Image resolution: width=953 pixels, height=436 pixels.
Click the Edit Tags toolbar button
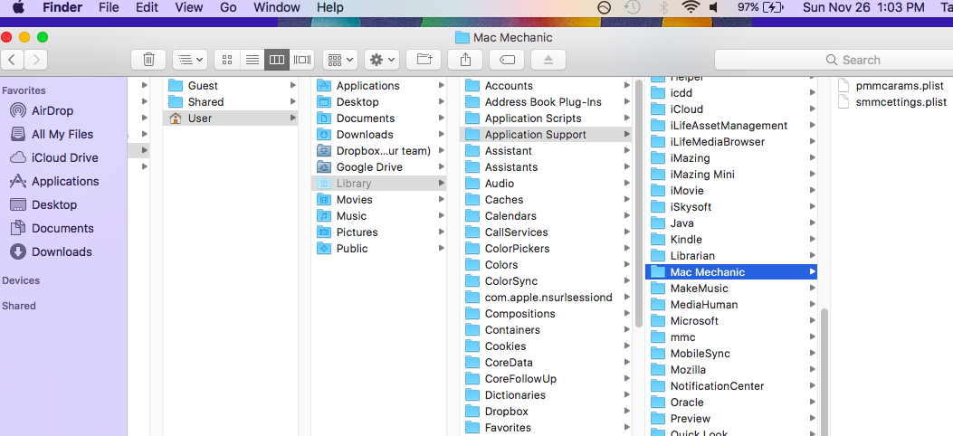coord(507,60)
